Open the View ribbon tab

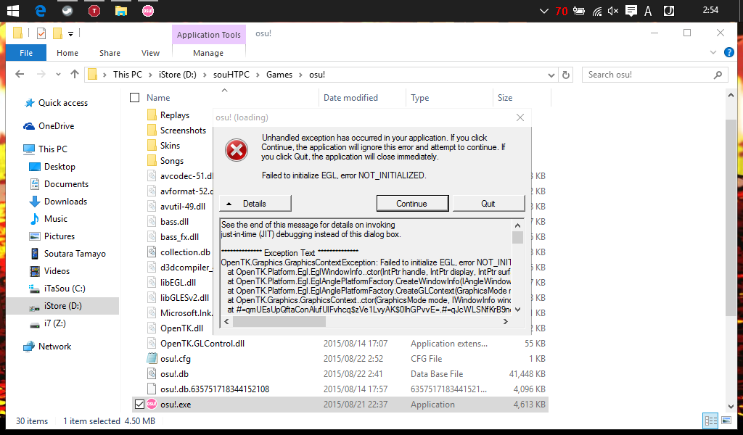pyautogui.click(x=151, y=52)
